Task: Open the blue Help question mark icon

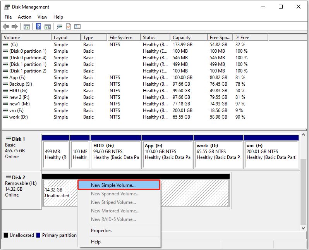Action: point(39,26)
